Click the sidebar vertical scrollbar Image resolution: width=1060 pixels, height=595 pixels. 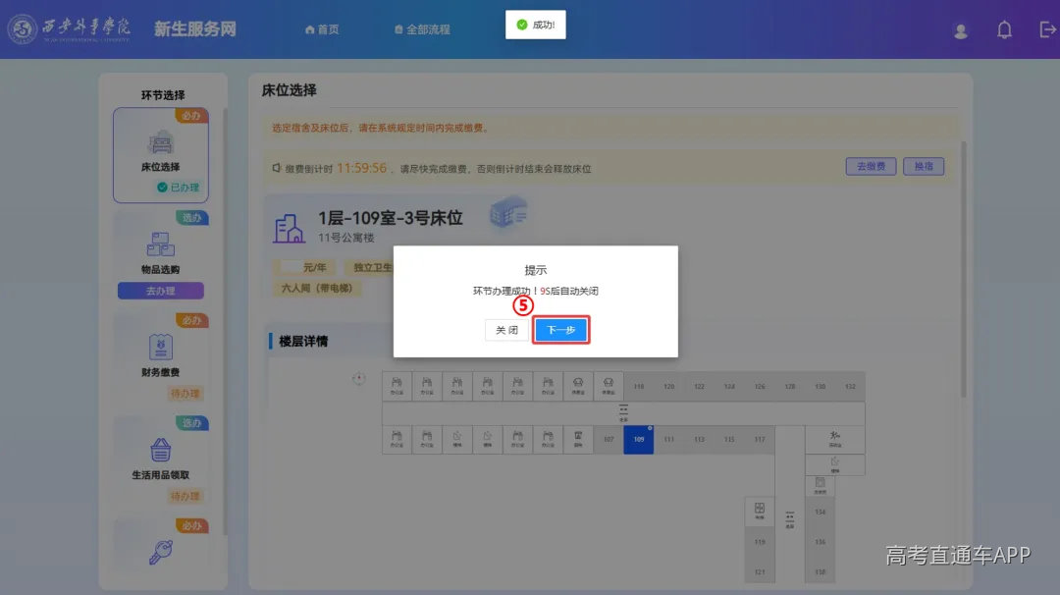point(225,321)
